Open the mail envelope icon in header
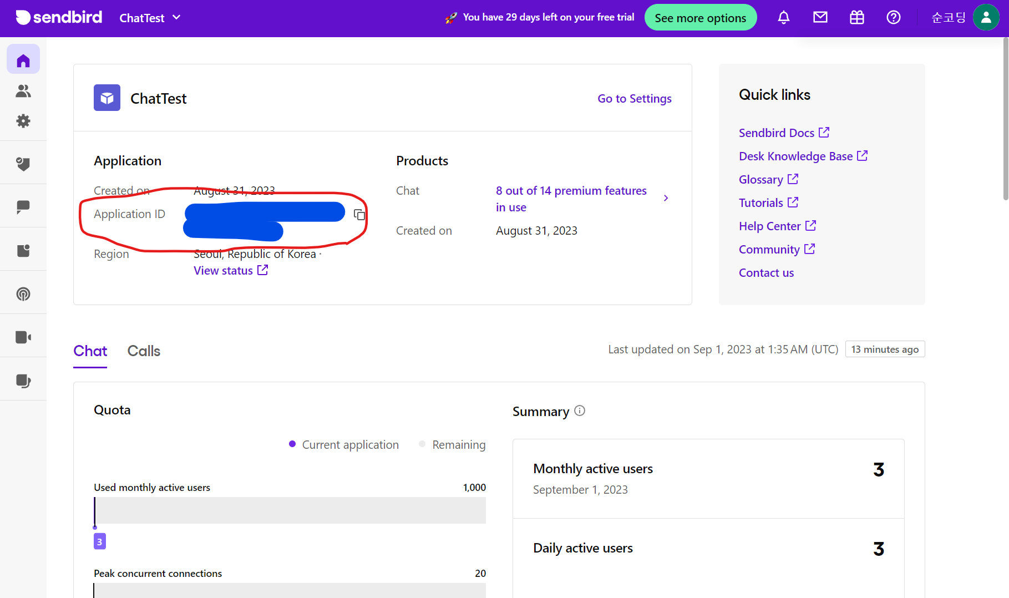This screenshot has height=598, width=1009. point(820,18)
